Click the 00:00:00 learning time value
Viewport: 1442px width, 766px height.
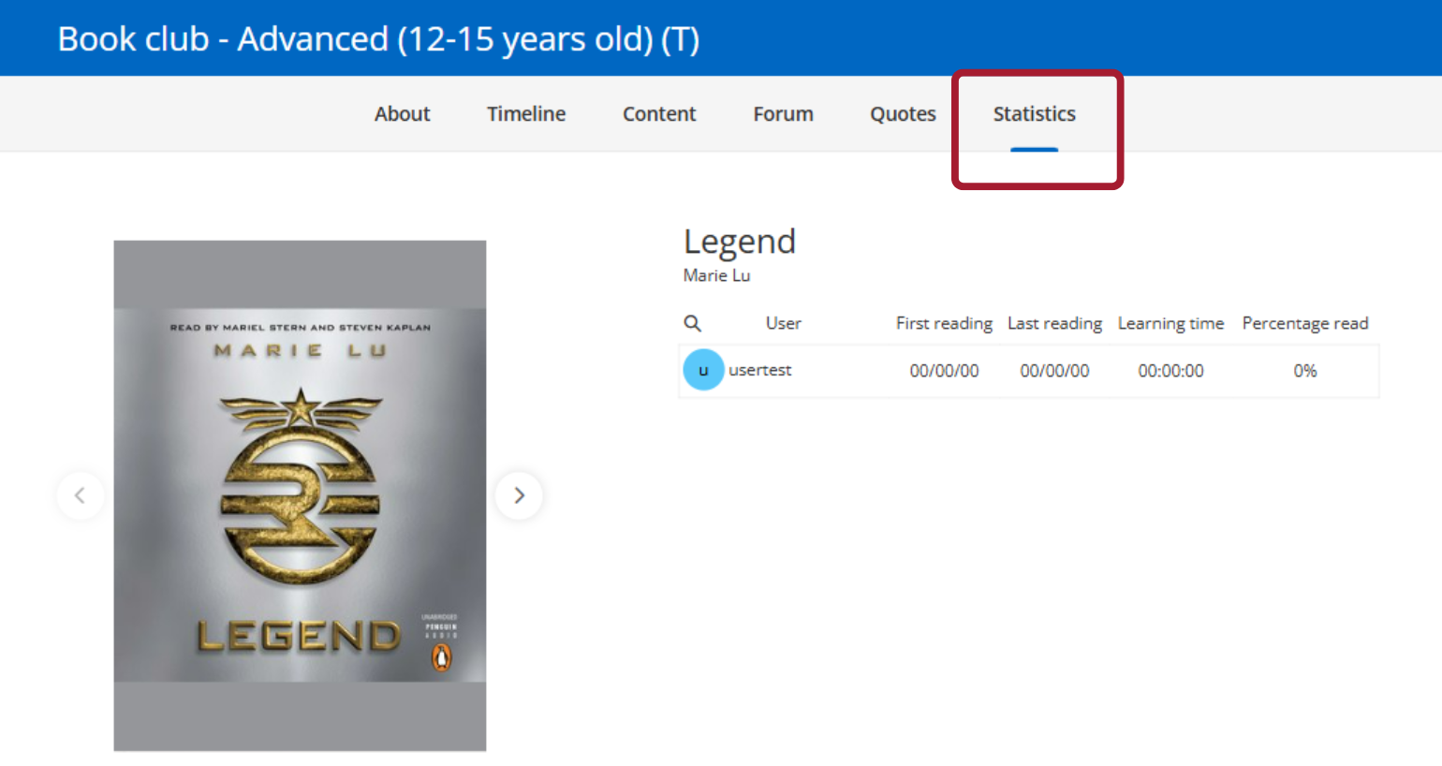click(x=1170, y=371)
